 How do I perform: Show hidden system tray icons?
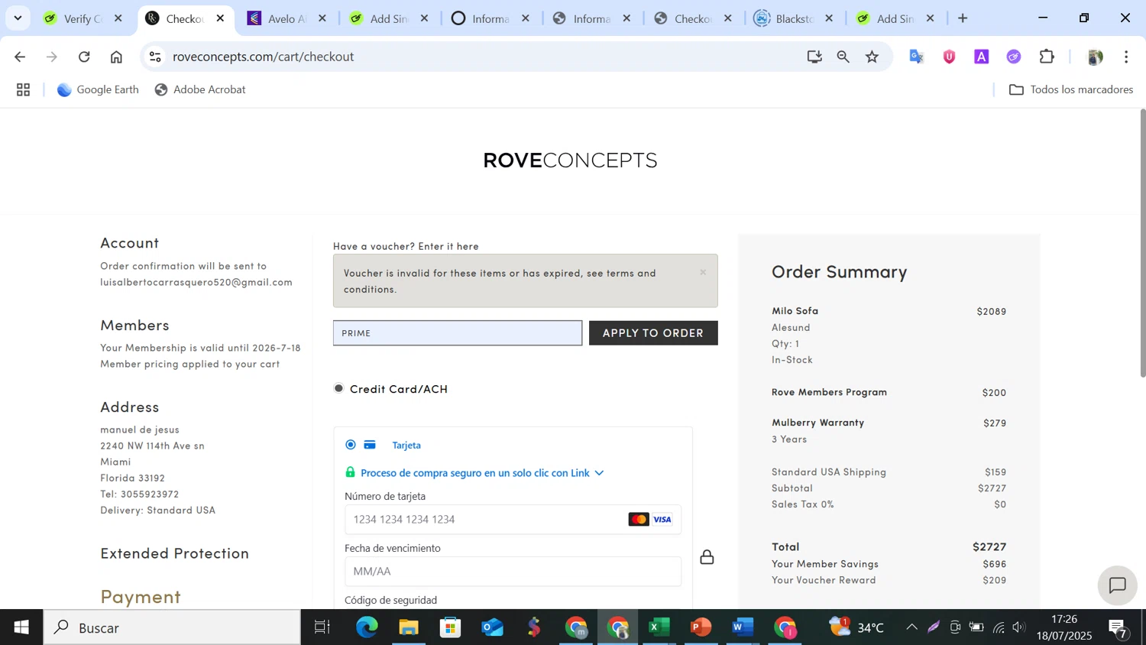click(x=911, y=627)
